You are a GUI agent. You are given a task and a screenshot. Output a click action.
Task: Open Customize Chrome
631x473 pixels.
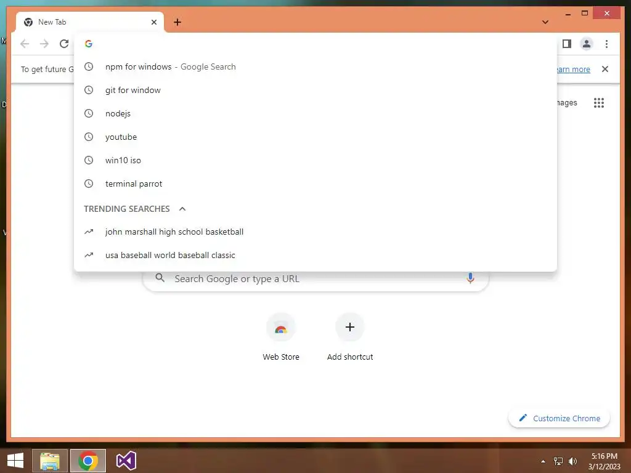pyautogui.click(x=560, y=418)
